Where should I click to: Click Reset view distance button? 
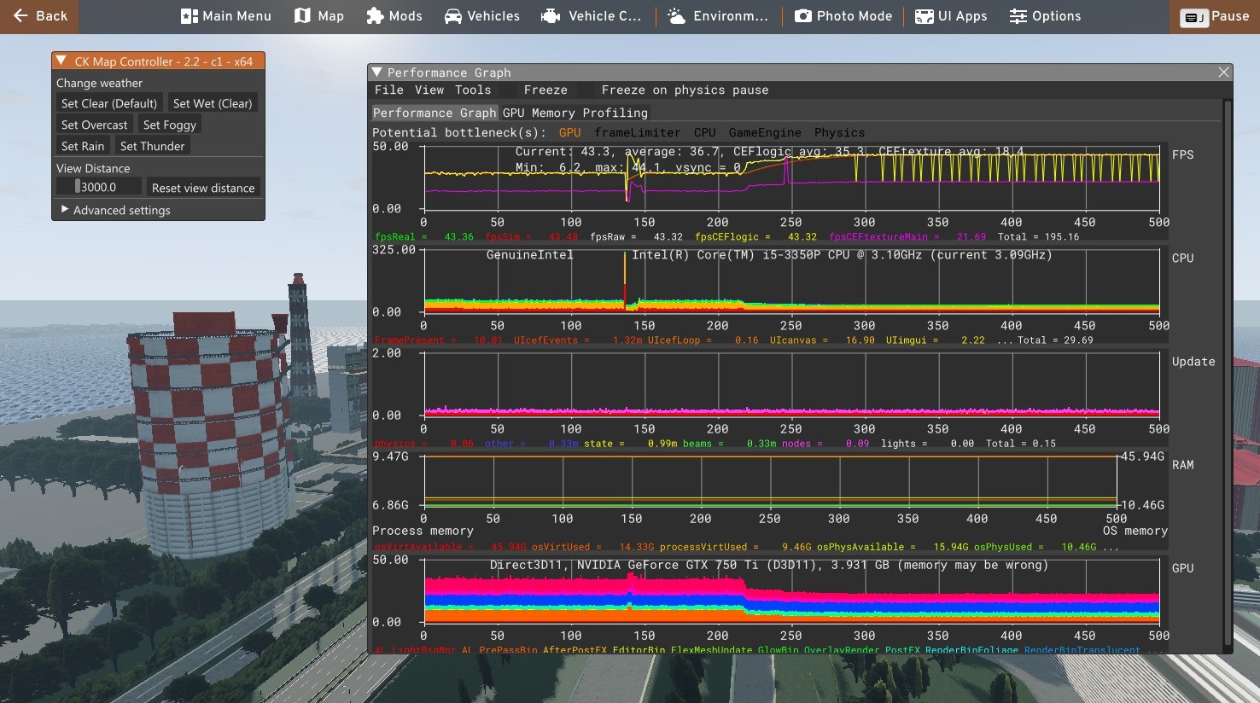click(203, 188)
